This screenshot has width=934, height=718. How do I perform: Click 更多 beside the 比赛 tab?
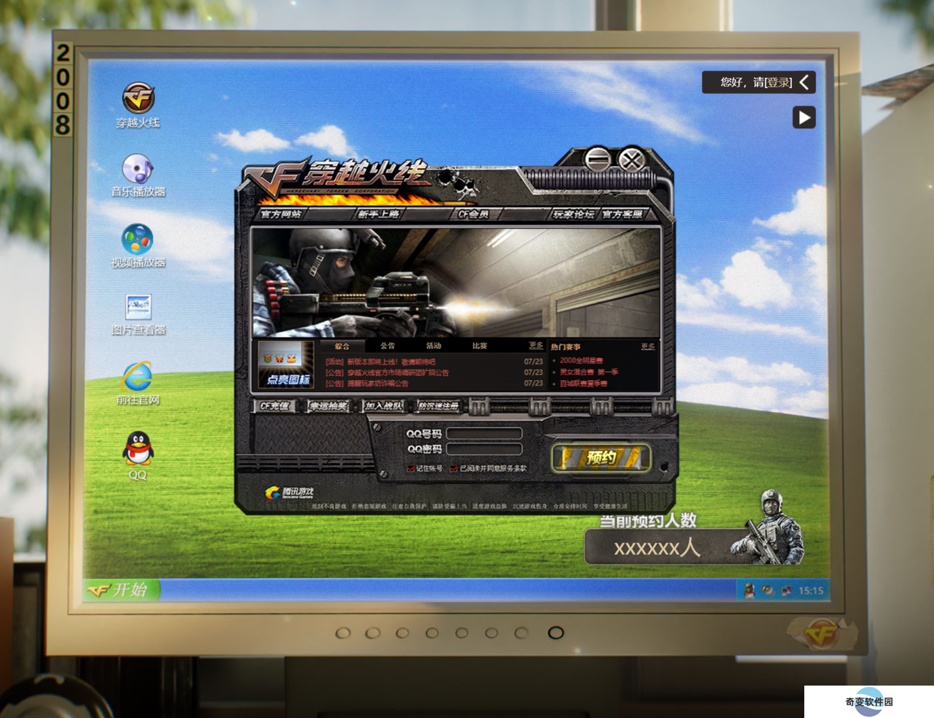[536, 346]
